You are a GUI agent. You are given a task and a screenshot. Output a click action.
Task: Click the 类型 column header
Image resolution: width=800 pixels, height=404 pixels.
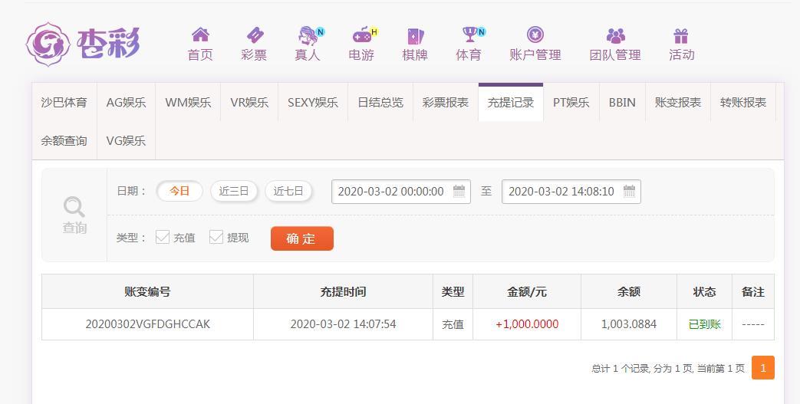(x=453, y=292)
